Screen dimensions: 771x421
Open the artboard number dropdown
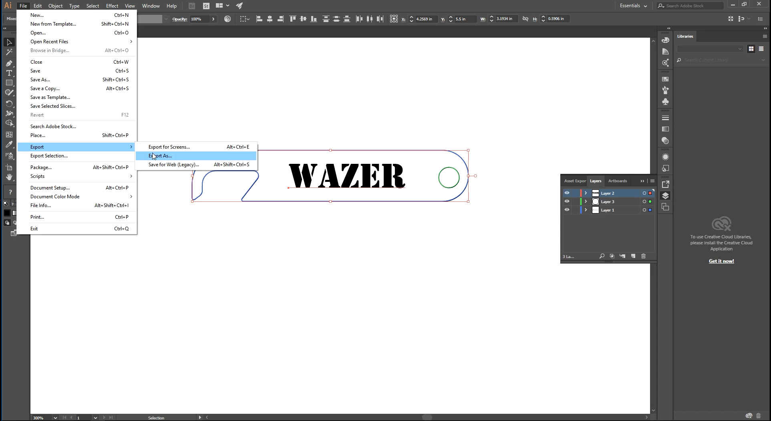click(x=95, y=417)
